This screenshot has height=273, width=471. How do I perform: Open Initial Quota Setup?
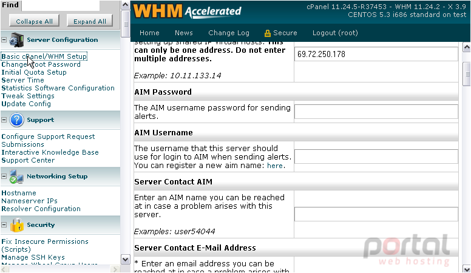pos(34,72)
